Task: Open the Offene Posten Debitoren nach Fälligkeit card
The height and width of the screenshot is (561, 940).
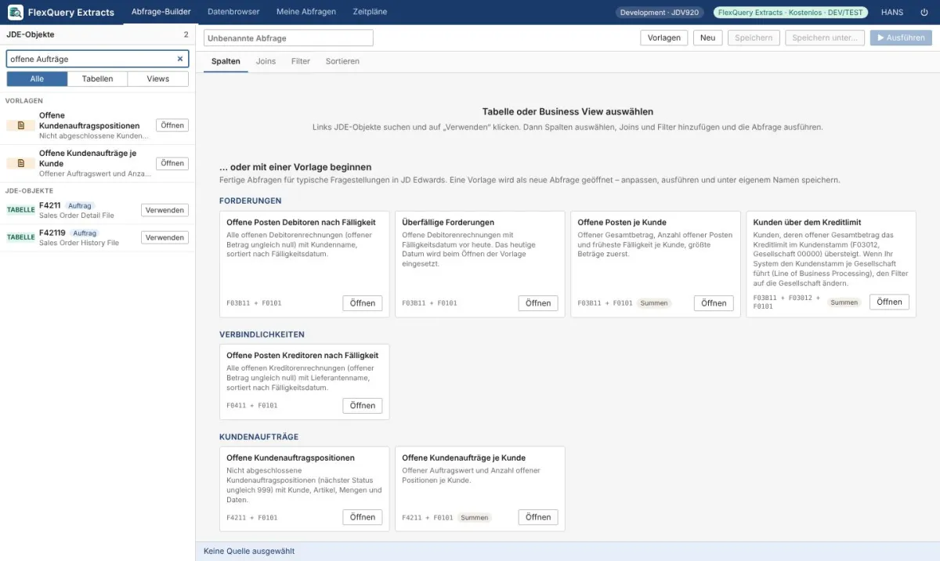Action: coord(363,303)
